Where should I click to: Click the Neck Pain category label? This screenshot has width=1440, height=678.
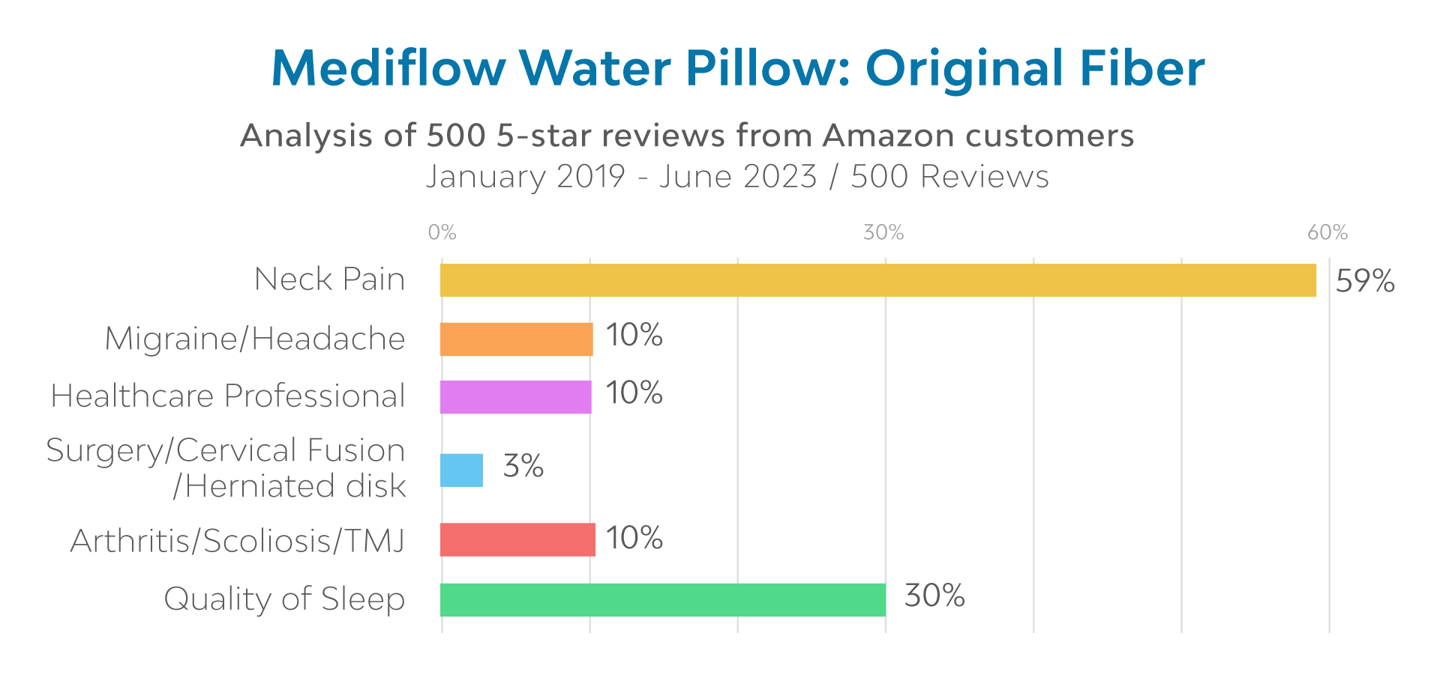329,279
